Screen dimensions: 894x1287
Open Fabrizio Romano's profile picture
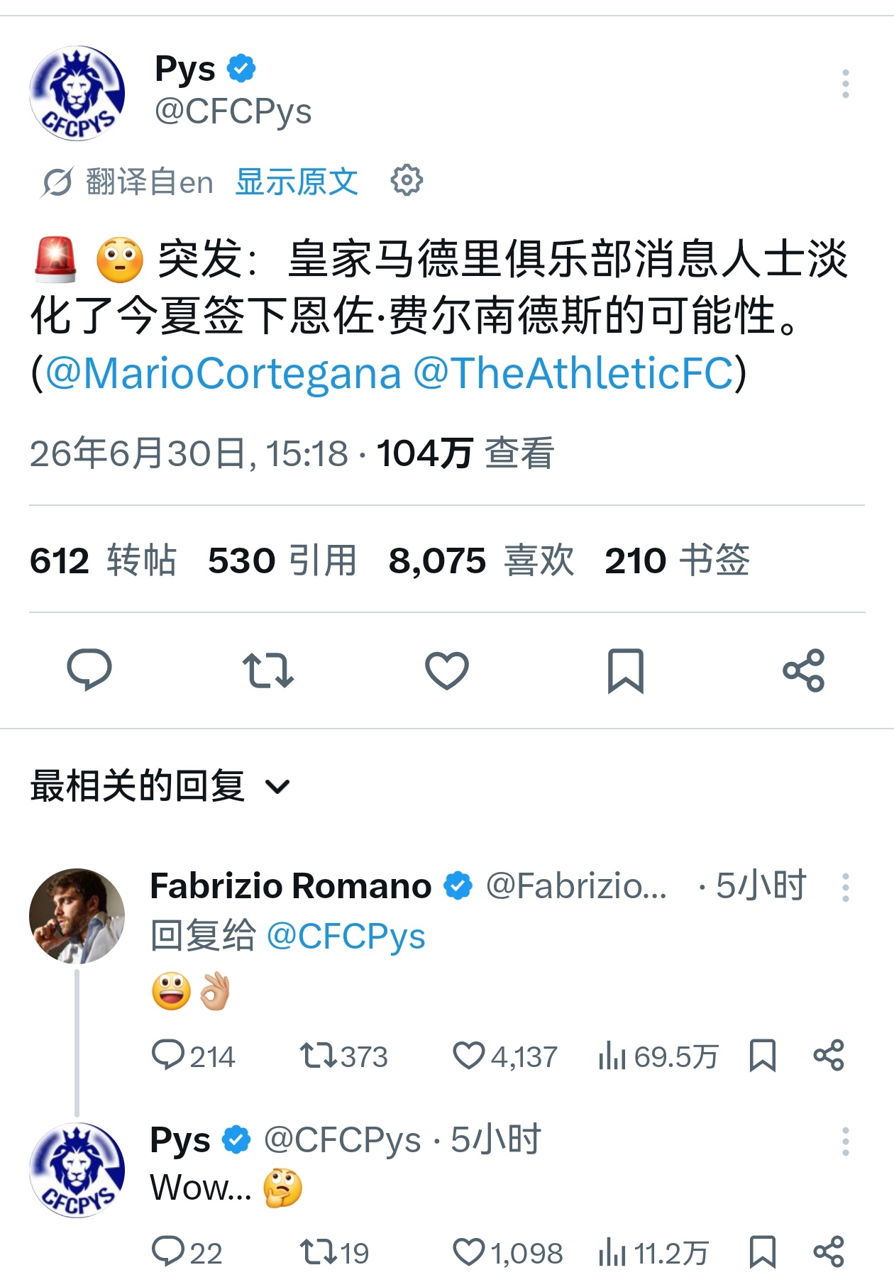tap(77, 916)
